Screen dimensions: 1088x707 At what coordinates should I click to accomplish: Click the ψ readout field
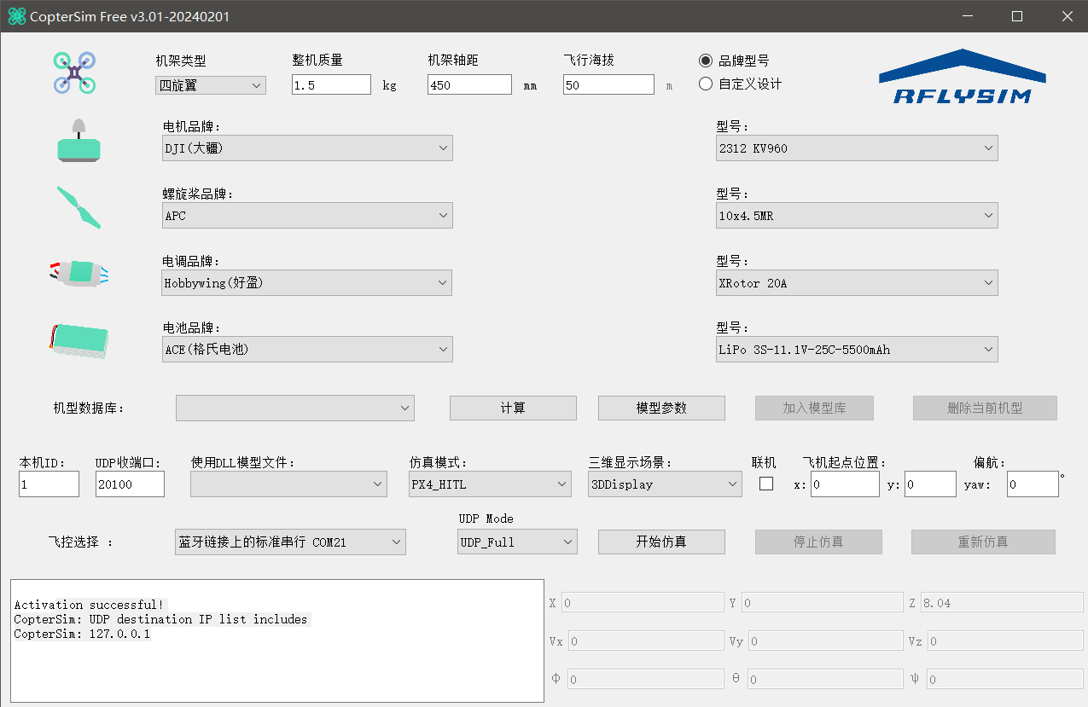pos(1005,679)
